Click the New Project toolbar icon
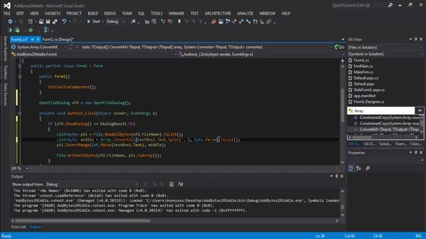The image size is (426, 239). [30, 21]
